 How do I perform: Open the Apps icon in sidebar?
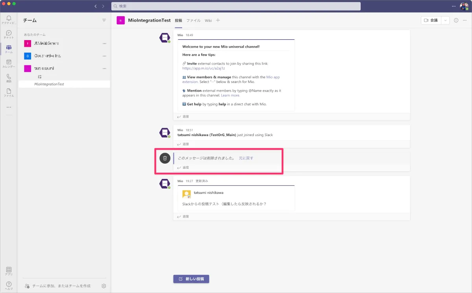click(9, 270)
